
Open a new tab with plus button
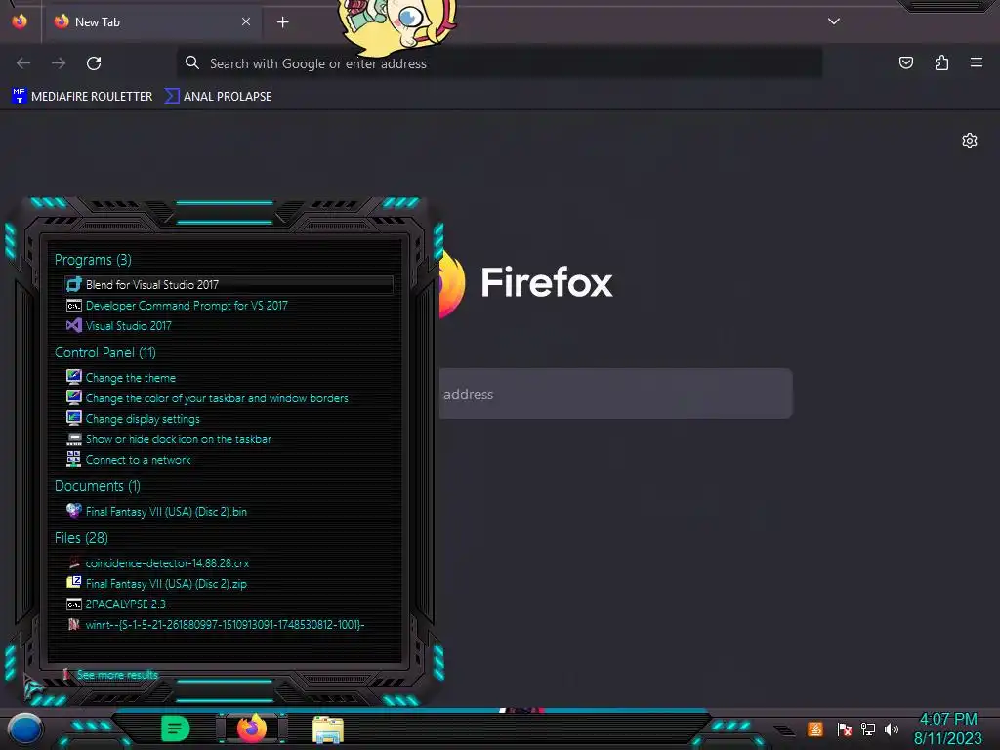click(282, 22)
